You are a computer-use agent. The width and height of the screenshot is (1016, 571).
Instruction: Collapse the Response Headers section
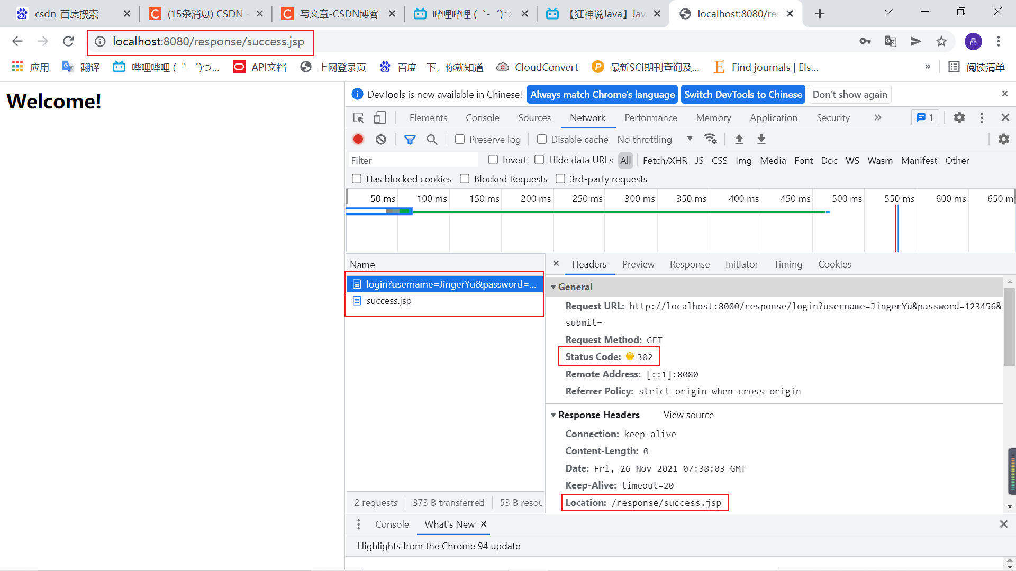click(x=554, y=415)
